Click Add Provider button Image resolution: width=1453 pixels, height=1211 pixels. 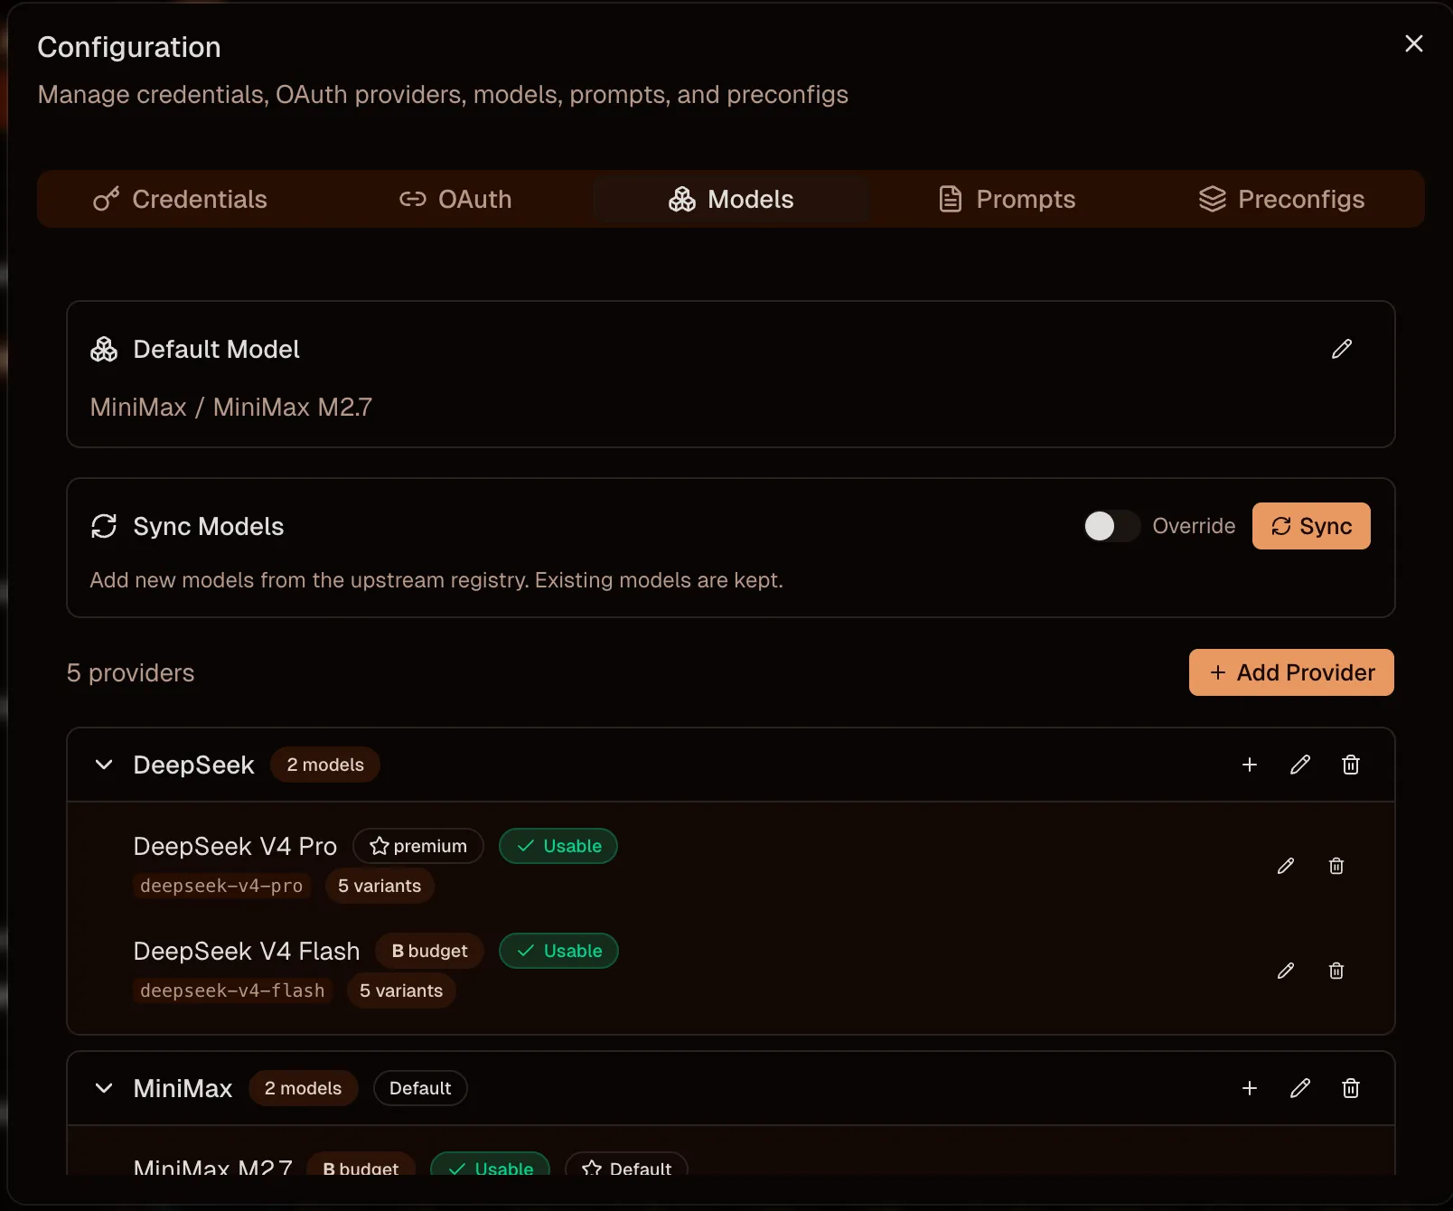(x=1291, y=672)
